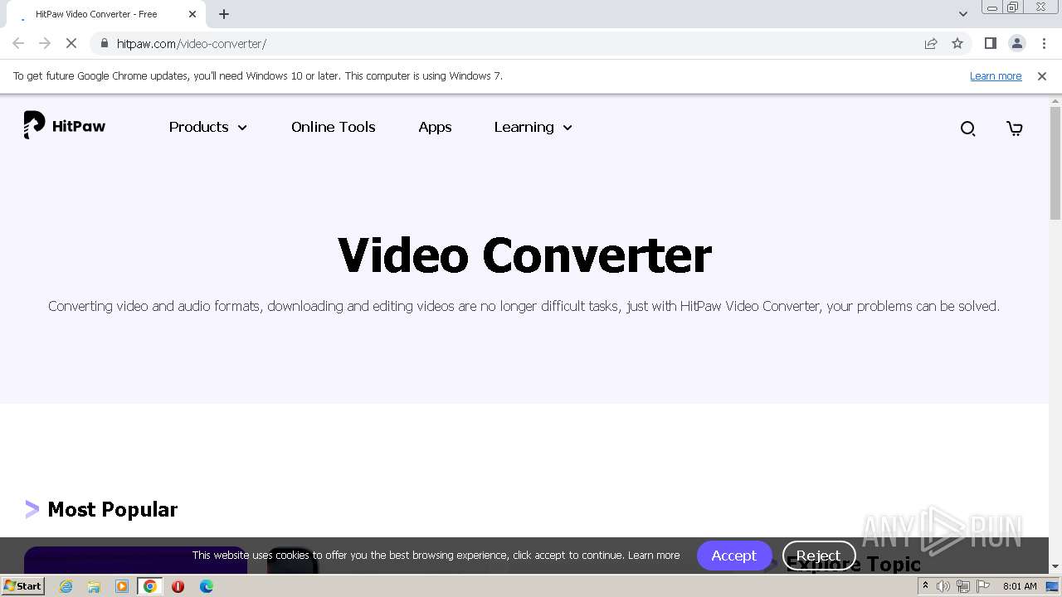This screenshot has height=597, width=1062.
Task: Open Windows Explorer folder in taskbar
Action: [x=94, y=586]
